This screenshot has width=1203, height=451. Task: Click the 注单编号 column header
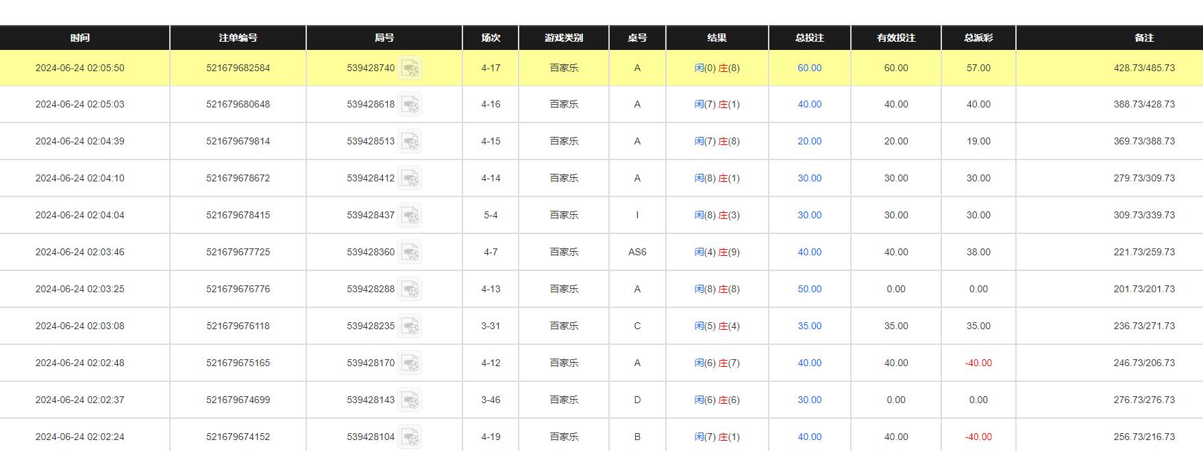point(238,38)
